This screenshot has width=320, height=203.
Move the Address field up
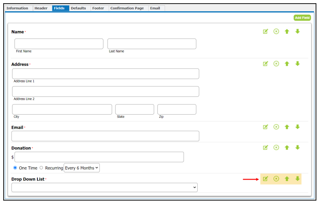(x=287, y=64)
